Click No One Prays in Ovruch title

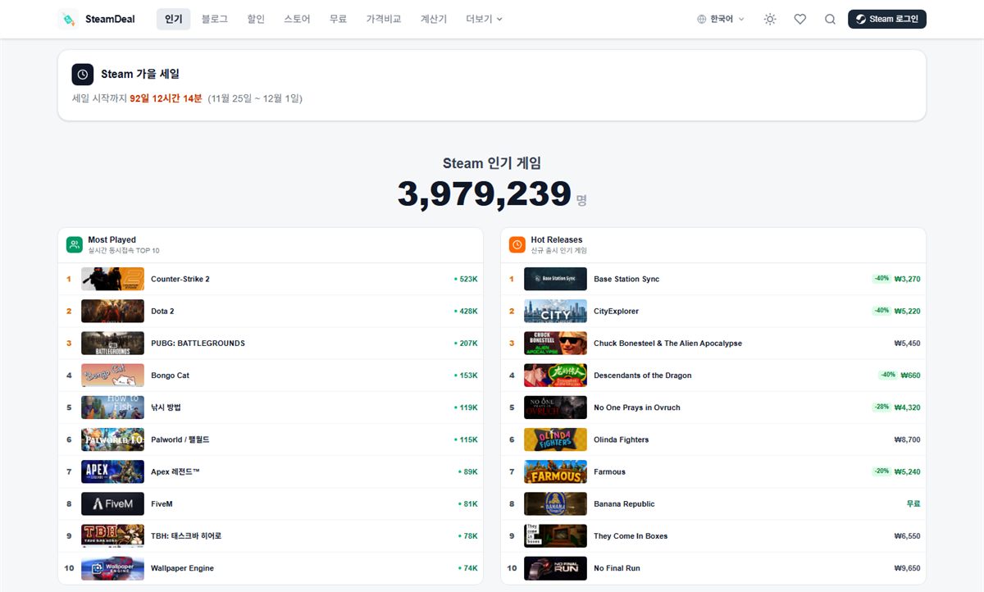pyautogui.click(x=637, y=408)
